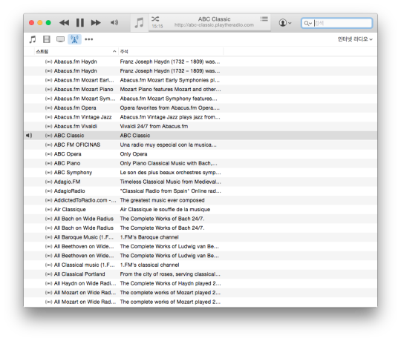Click the broadcast icon beside Abacus.fm Vivaldi
401x341 pixels.
[x=48, y=126]
